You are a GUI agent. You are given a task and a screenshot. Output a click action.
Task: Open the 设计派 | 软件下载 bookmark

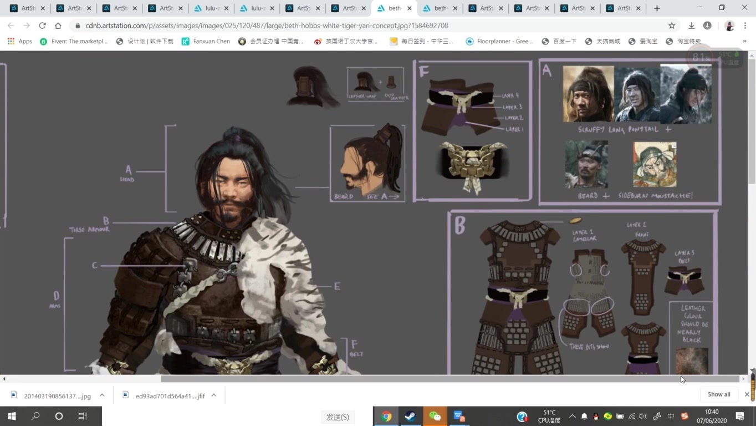[x=145, y=41]
